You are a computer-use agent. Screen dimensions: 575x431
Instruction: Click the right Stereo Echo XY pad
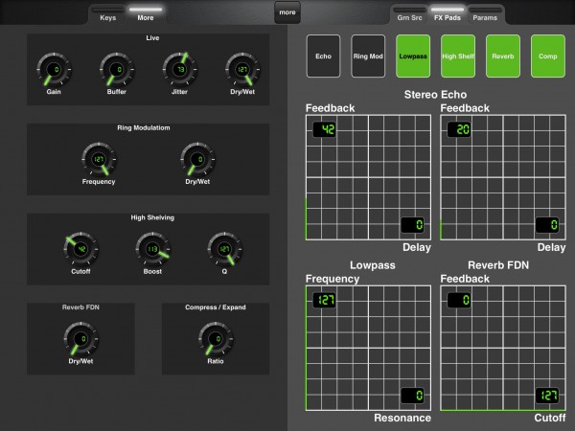[x=503, y=178]
